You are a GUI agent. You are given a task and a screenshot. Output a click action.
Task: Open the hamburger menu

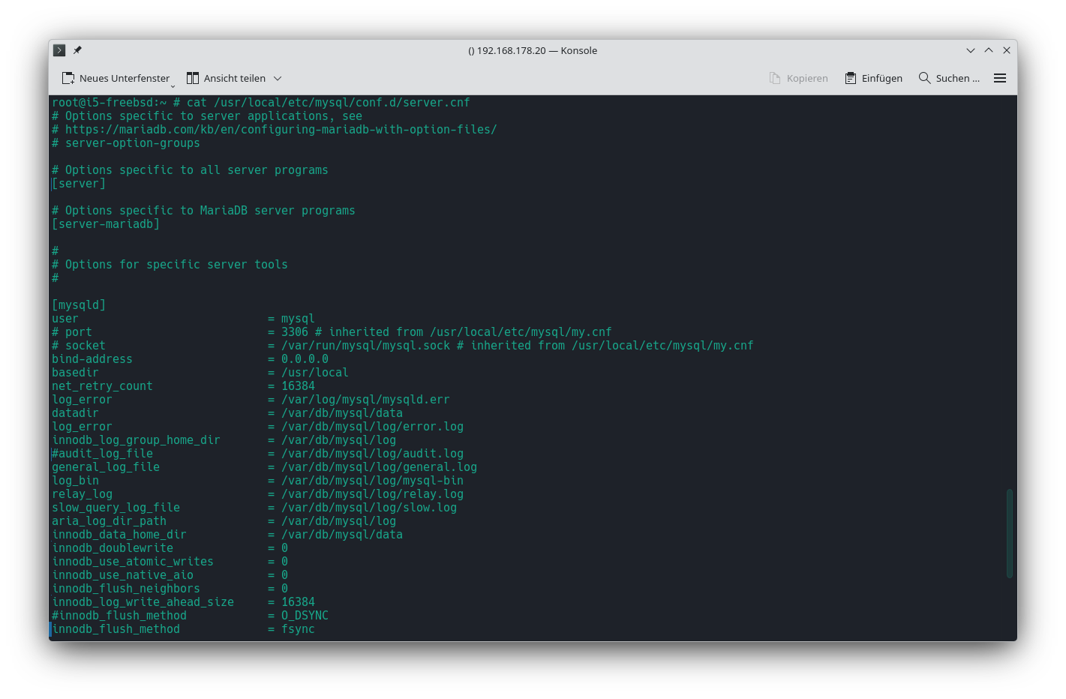pyautogui.click(x=1000, y=78)
